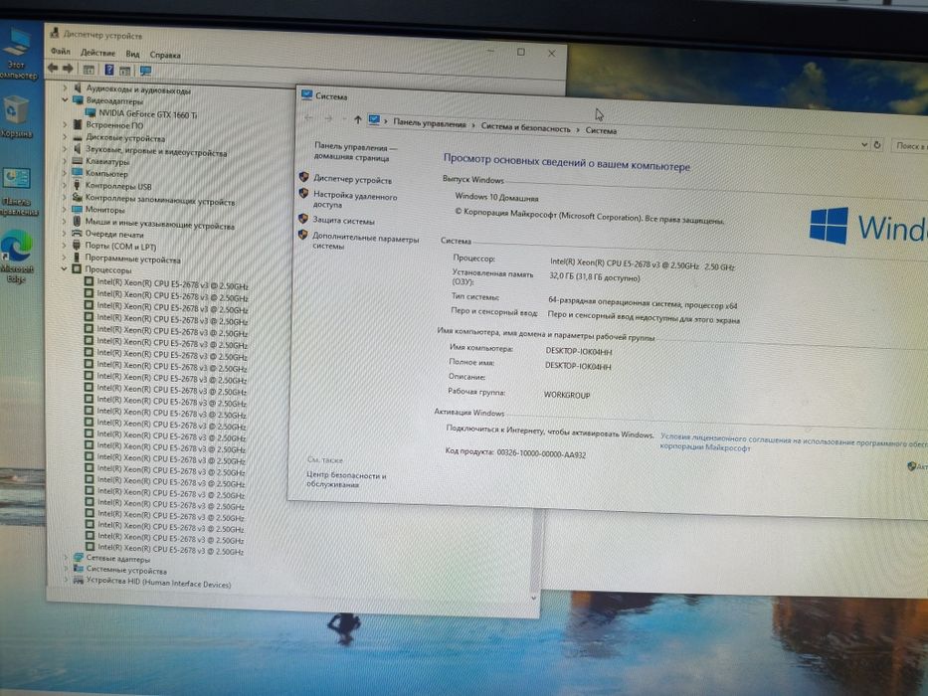Expand the Контроллеры USB category
This screenshot has width=928, height=696.
click(65, 185)
